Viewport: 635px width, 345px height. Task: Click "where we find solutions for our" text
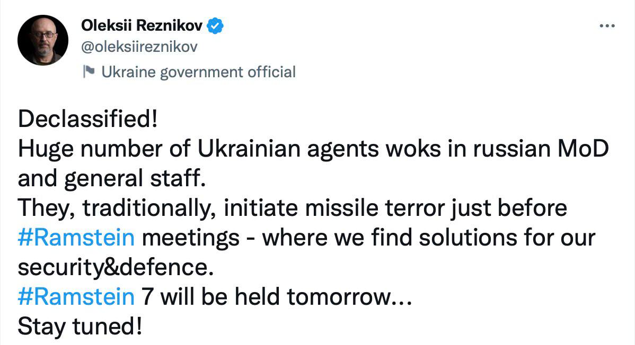click(429, 238)
